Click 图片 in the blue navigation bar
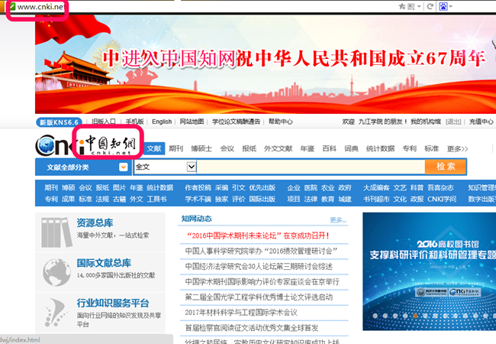 119,188
